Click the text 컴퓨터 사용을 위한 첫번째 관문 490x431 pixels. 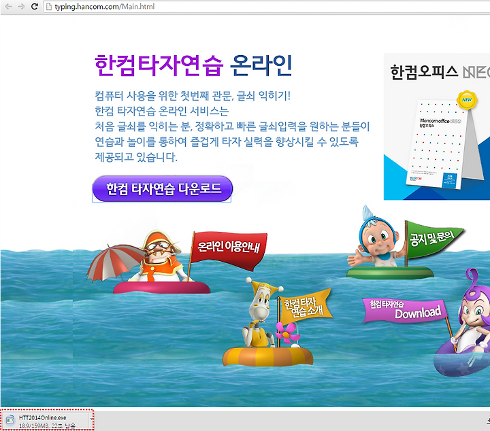coord(163,95)
